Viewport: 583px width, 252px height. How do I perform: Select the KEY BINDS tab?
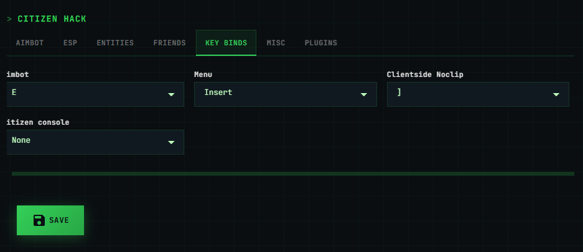[226, 43]
